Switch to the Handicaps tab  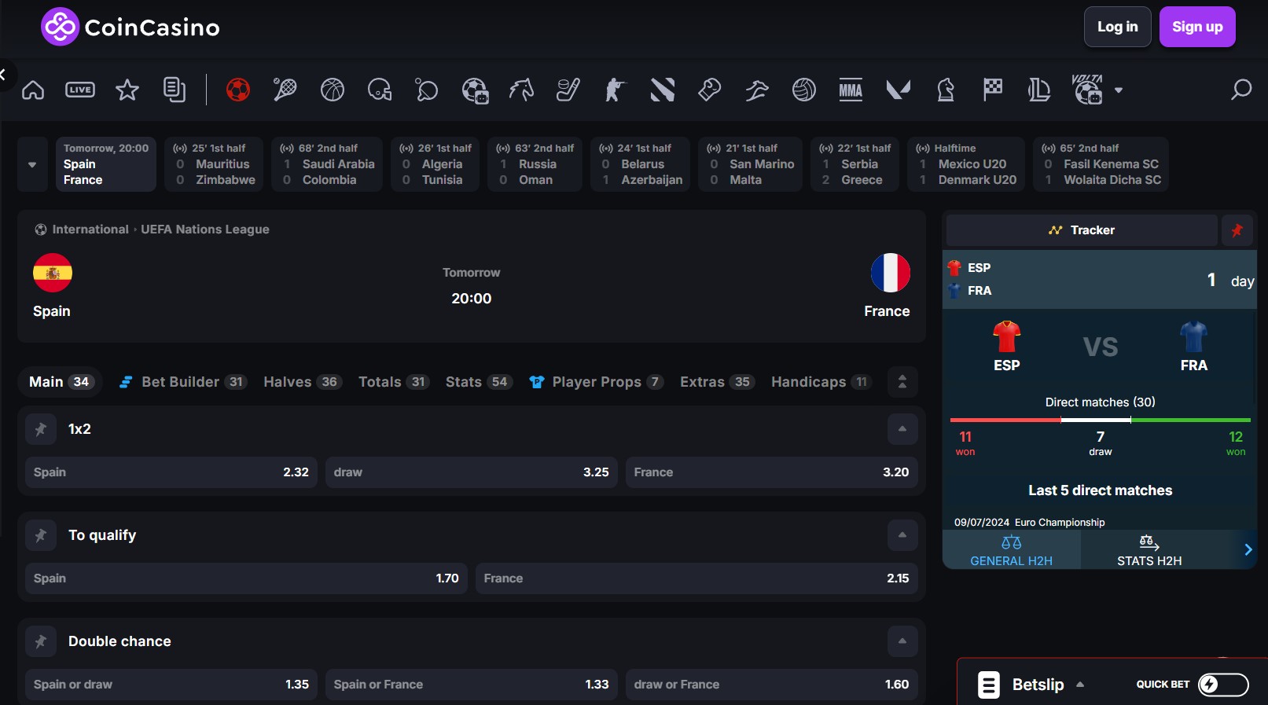coord(821,382)
